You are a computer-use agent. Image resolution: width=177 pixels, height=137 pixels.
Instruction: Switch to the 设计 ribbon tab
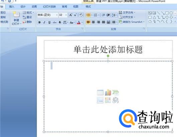pyautogui.click(x=23, y=7)
